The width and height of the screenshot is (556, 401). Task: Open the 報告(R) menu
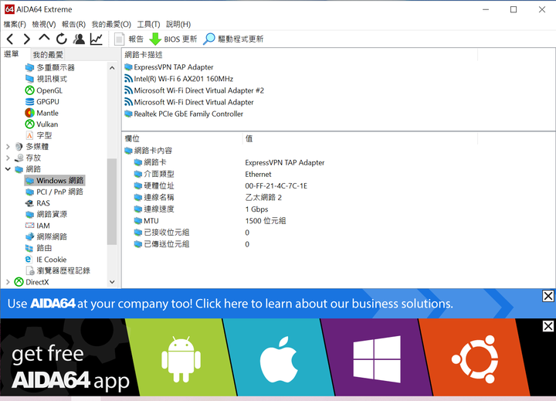(74, 24)
